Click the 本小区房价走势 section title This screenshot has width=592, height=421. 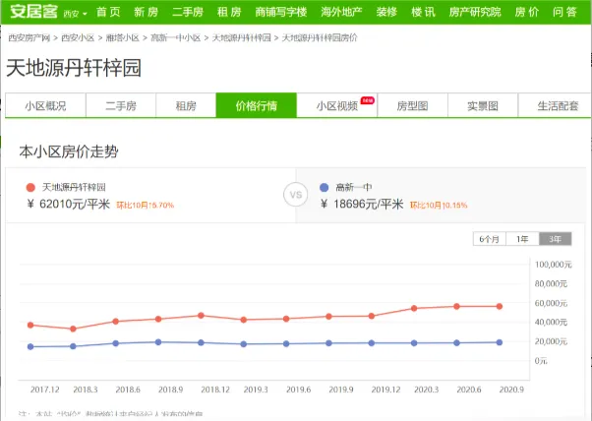(69, 151)
